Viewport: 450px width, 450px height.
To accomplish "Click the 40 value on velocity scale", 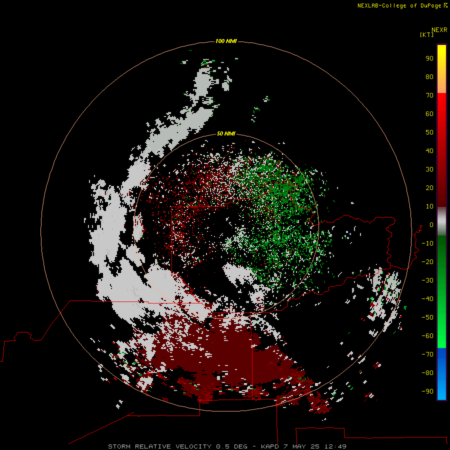I will pyautogui.click(x=429, y=150).
